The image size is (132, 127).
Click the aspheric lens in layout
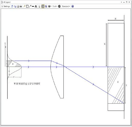click(57, 67)
